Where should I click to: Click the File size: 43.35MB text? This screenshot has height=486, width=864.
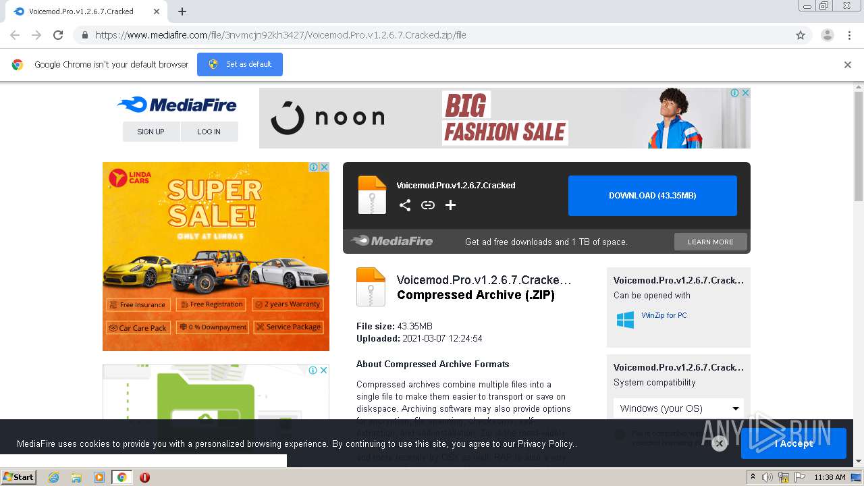click(x=394, y=326)
